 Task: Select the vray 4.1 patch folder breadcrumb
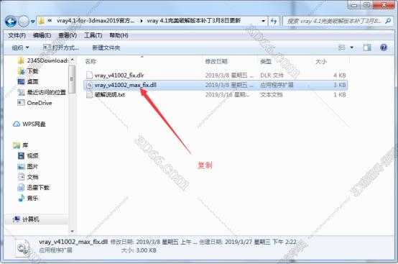194,21
